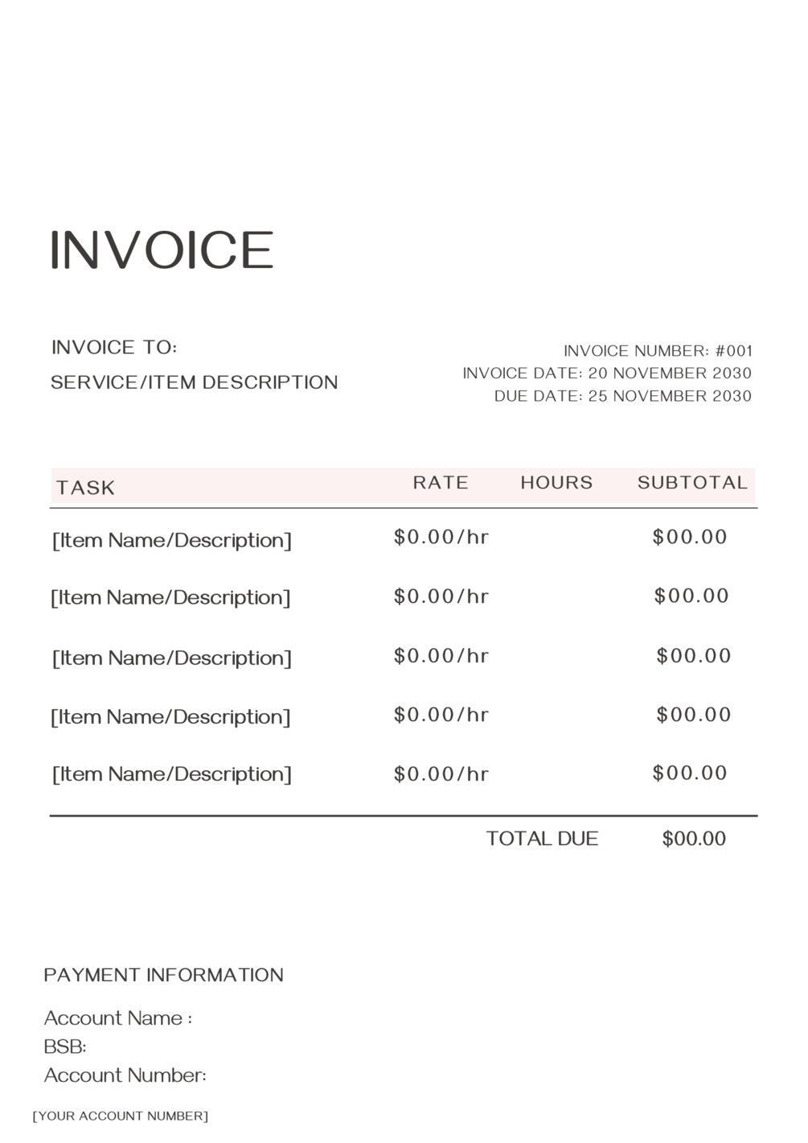Select the [YOUR ACCOUNT NUMBER] placeholder
Image resolution: width=808 pixels, height=1143 pixels.
[x=121, y=1116]
